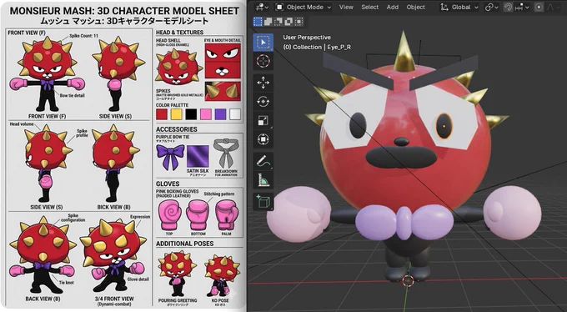
Task: Click the 'Stitching pattern' label
Action: (218, 194)
